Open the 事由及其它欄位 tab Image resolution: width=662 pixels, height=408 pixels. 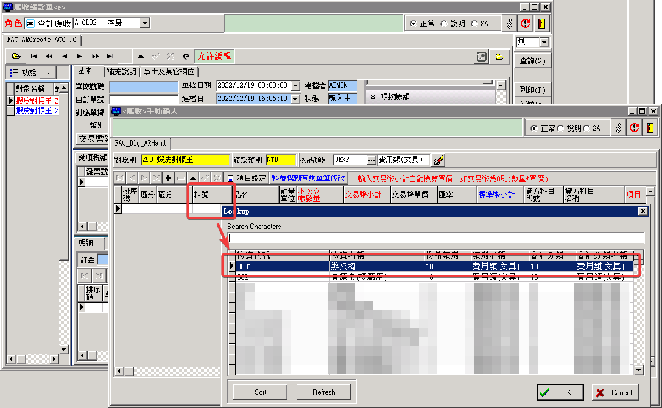169,71
